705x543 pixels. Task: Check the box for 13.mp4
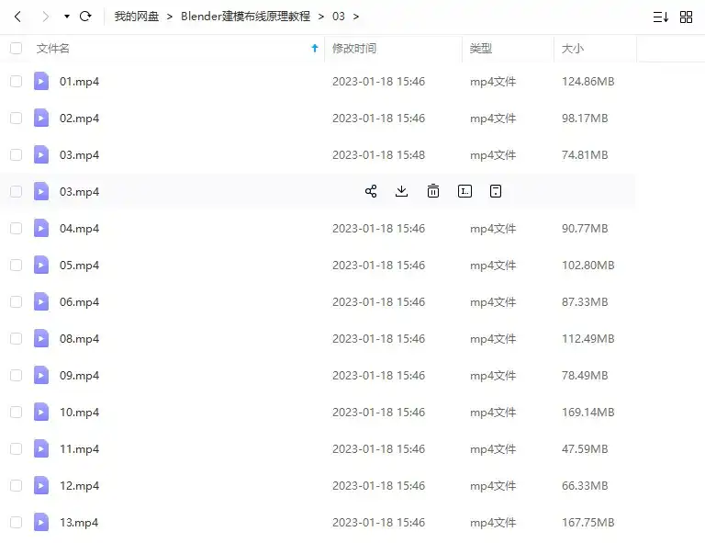[16, 522]
